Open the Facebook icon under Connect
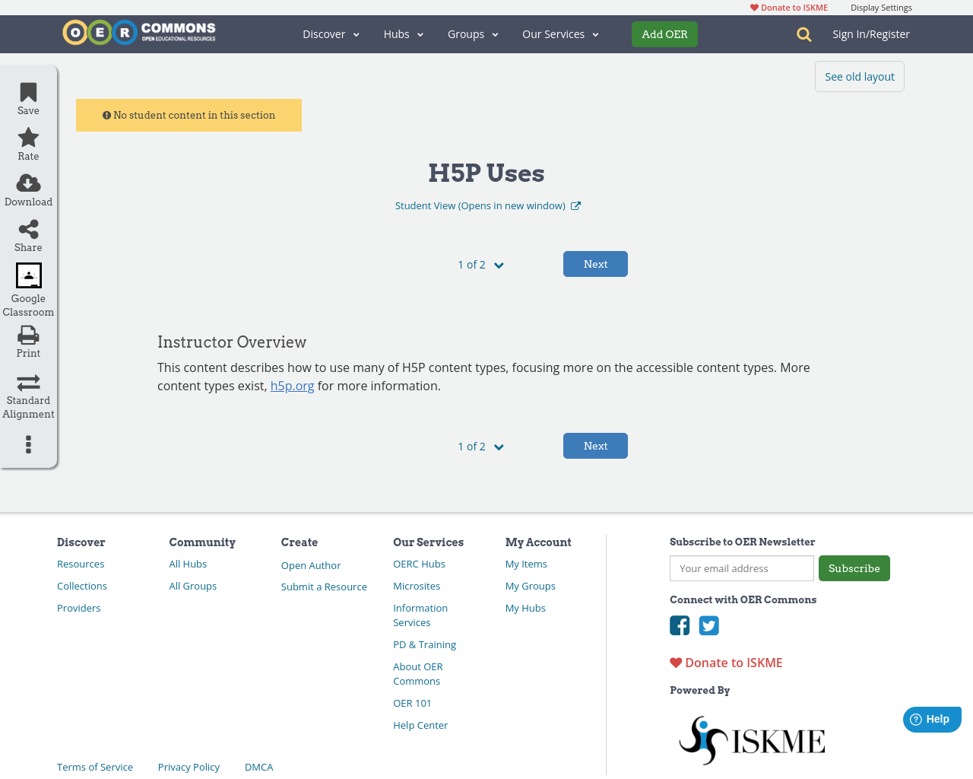The height and width of the screenshot is (779, 973). click(x=679, y=625)
